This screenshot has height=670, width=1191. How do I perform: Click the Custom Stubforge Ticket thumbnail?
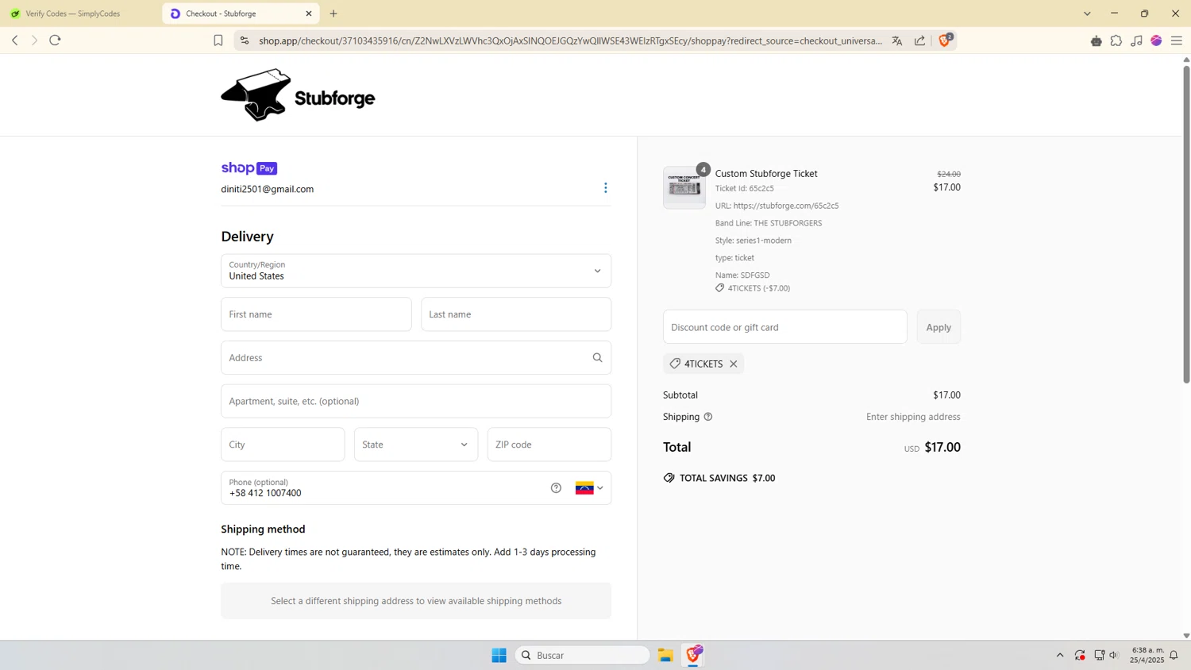coord(684,187)
